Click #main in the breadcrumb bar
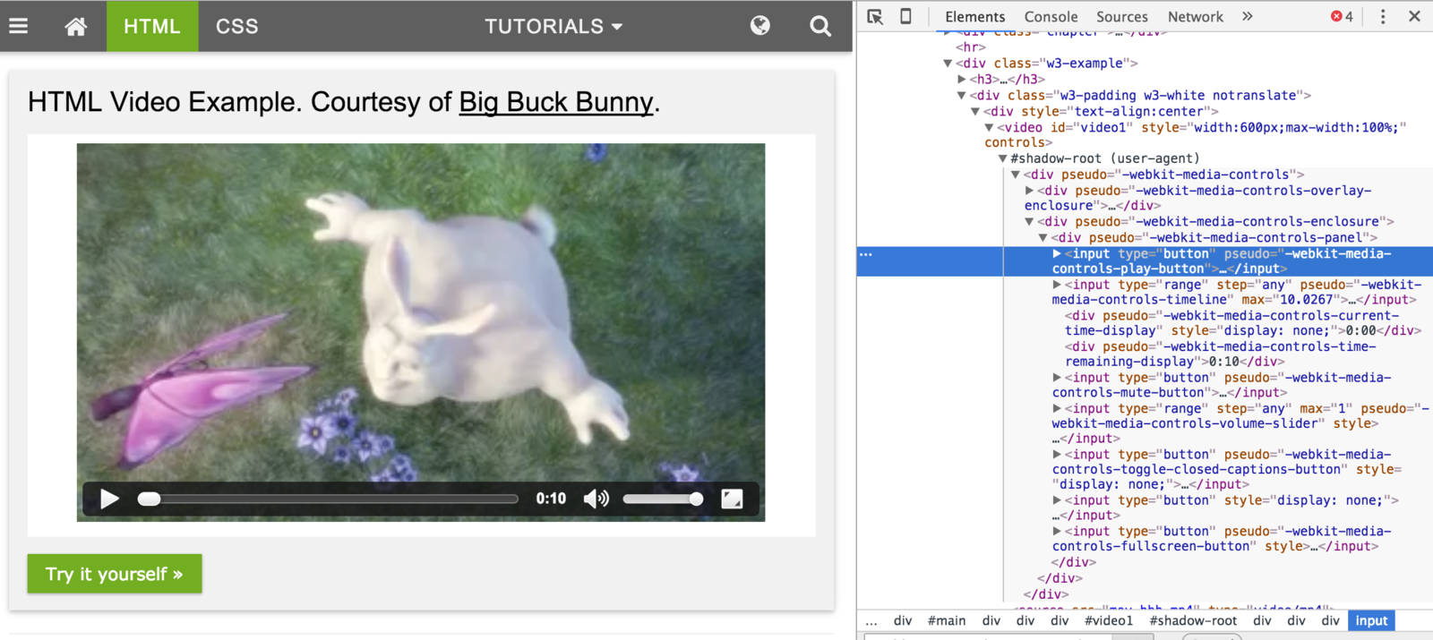The width and height of the screenshot is (1433, 640). pyautogui.click(x=947, y=620)
